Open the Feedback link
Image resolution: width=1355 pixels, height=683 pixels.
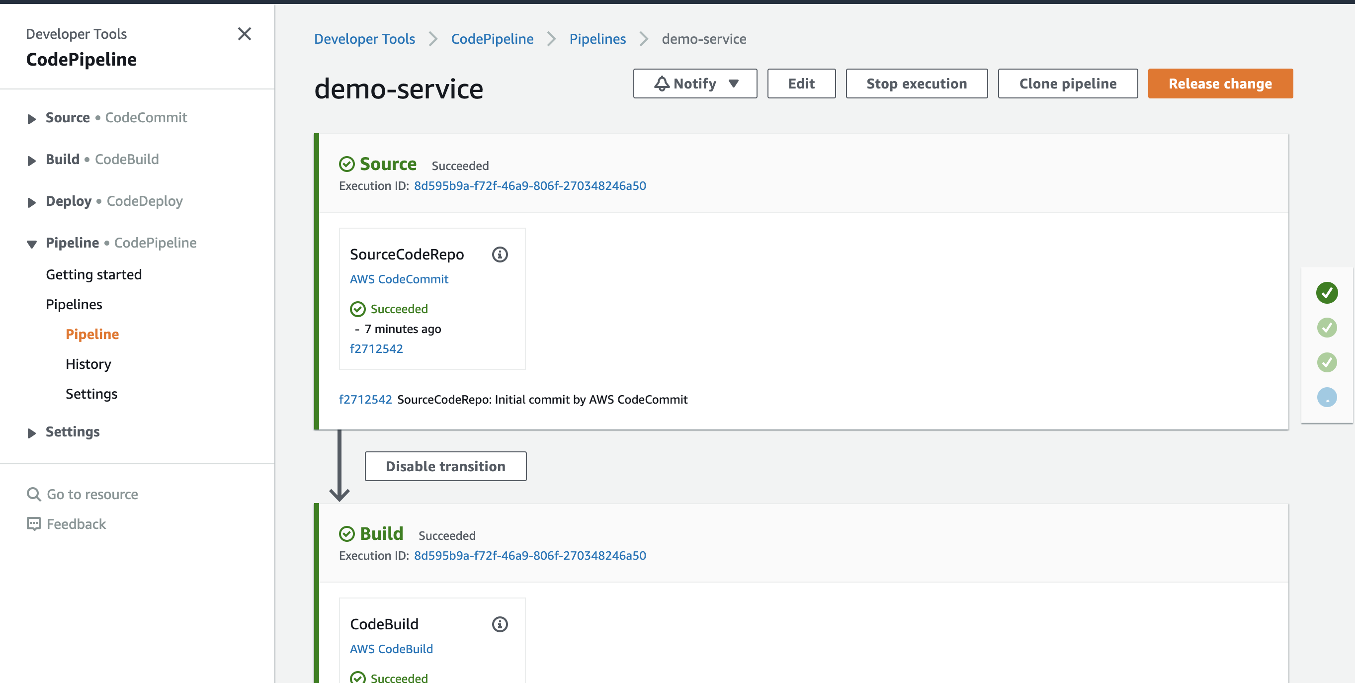(x=76, y=524)
